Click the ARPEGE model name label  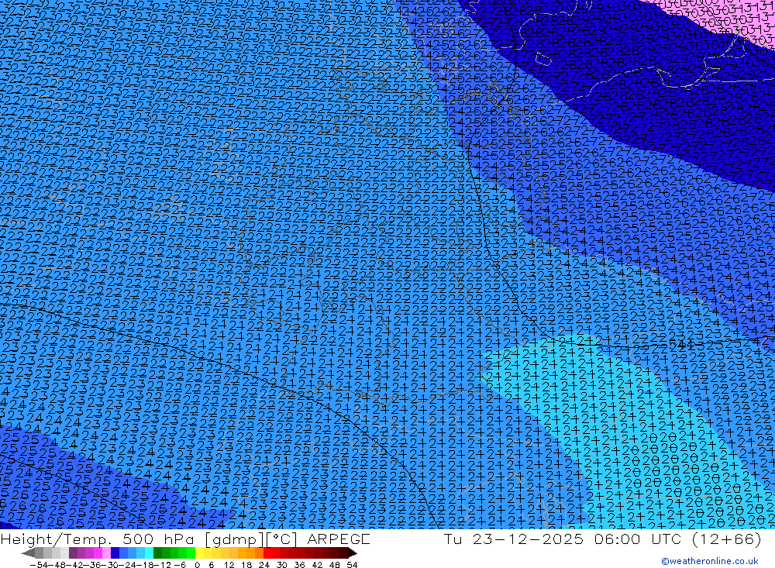[x=339, y=539]
